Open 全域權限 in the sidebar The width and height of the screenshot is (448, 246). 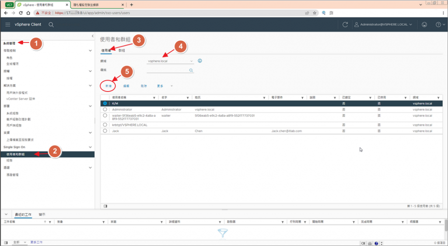coord(12,64)
